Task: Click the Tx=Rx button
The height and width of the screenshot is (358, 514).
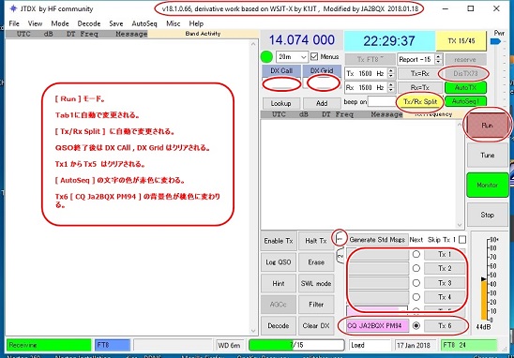Action: (420, 74)
